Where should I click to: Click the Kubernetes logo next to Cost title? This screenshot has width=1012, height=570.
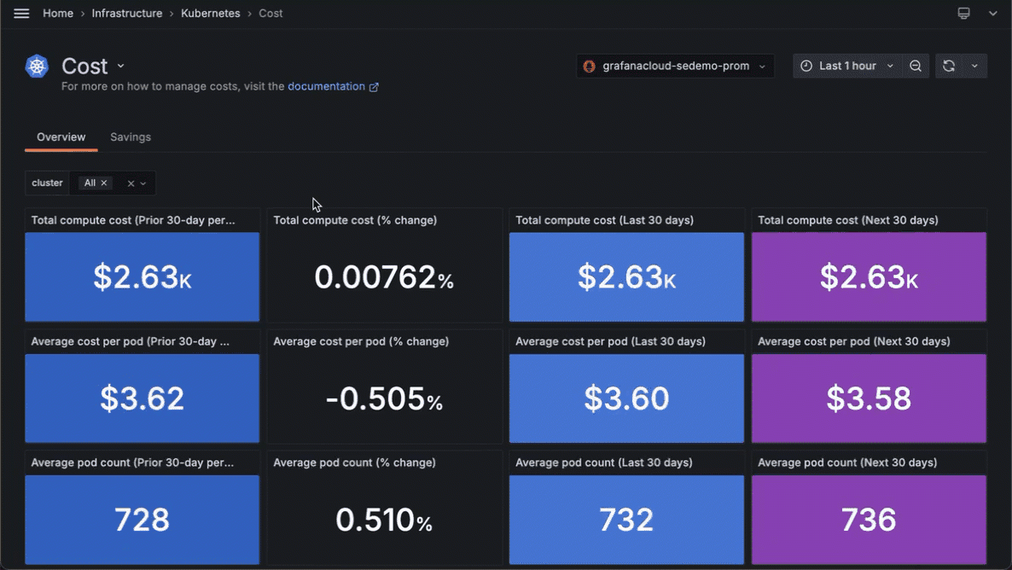tap(36, 66)
